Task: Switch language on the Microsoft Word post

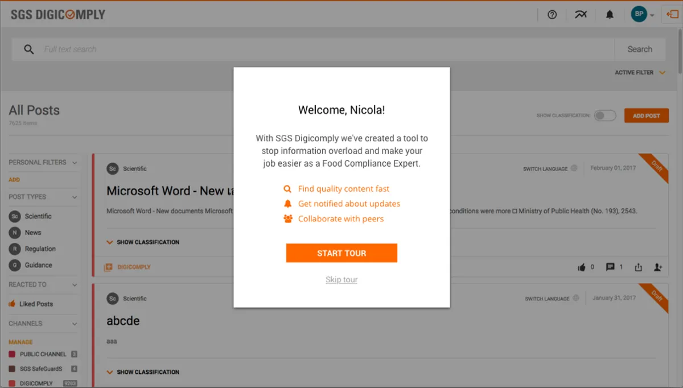Action: (550, 168)
